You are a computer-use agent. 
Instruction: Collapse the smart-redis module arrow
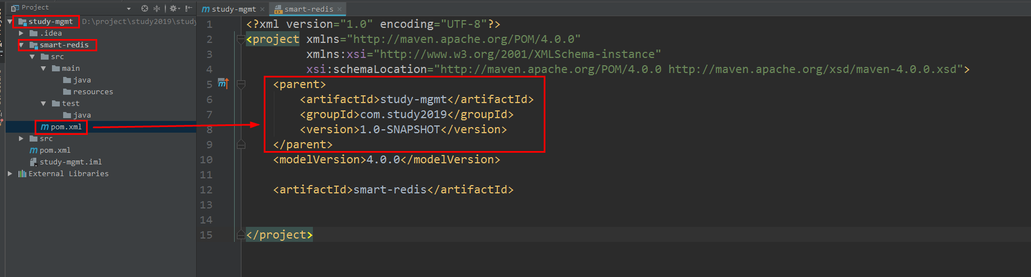coord(21,45)
